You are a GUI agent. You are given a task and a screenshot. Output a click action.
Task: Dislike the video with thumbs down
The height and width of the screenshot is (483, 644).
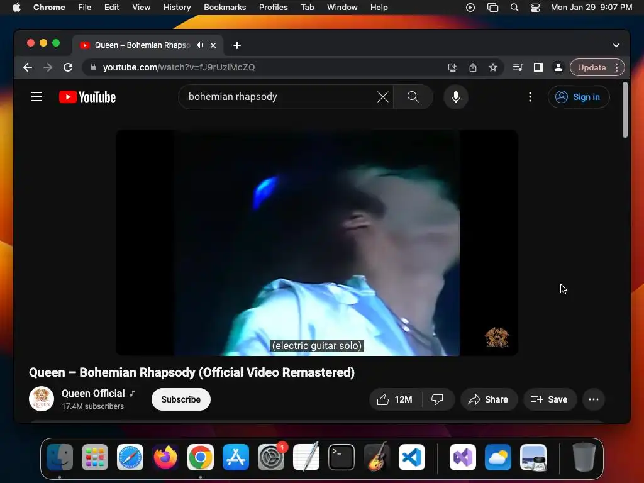[438, 399]
